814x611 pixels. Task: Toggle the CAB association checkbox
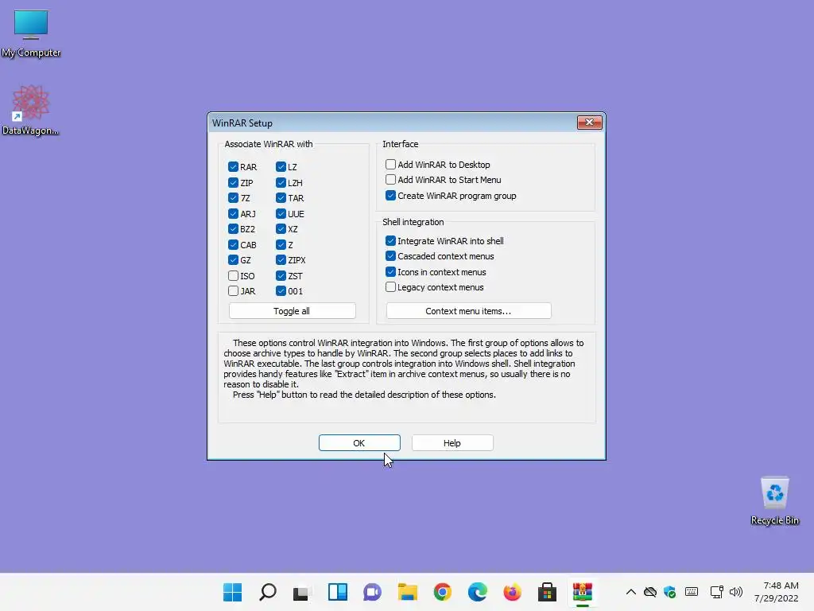(x=233, y=244)
